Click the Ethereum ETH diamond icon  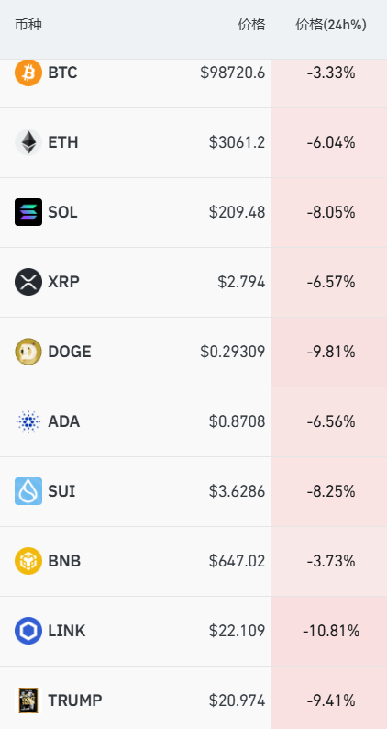pyautogui.click(x=28, y=142)
